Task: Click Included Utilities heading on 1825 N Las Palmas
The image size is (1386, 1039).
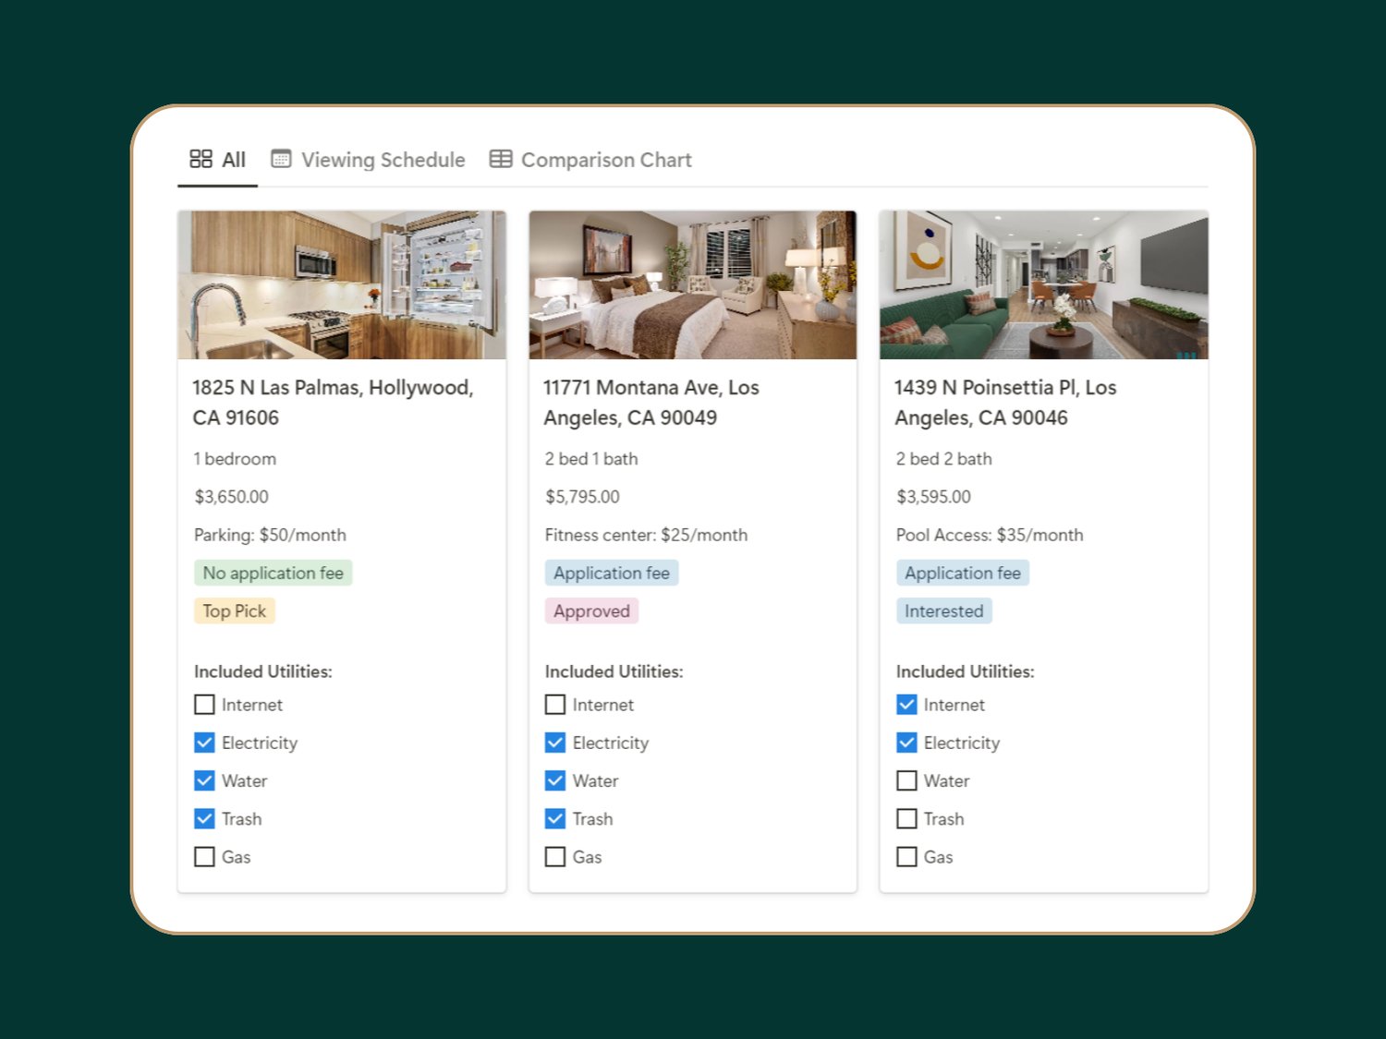Action: [263, 671]
